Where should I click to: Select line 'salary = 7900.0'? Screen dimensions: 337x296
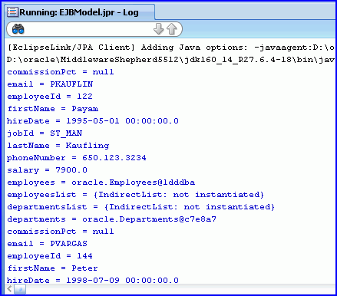pos(47,170)
